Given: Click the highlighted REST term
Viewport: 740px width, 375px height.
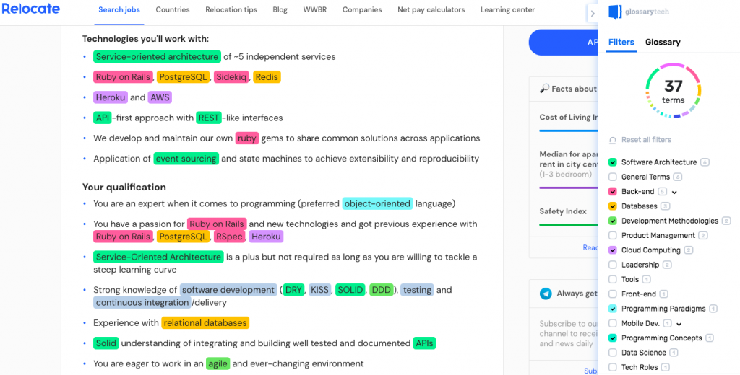Looking at the screenshot, I should (x=209, y=118).
